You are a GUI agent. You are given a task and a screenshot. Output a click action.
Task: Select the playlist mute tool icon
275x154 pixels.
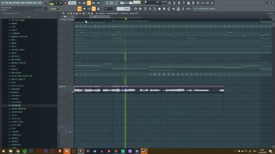pyautogui.click(x=77, y=13)
